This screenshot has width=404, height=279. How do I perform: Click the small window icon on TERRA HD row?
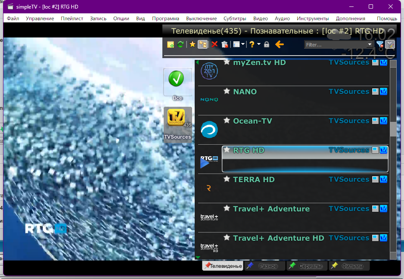pyautogui.click(x=375, y=179)
